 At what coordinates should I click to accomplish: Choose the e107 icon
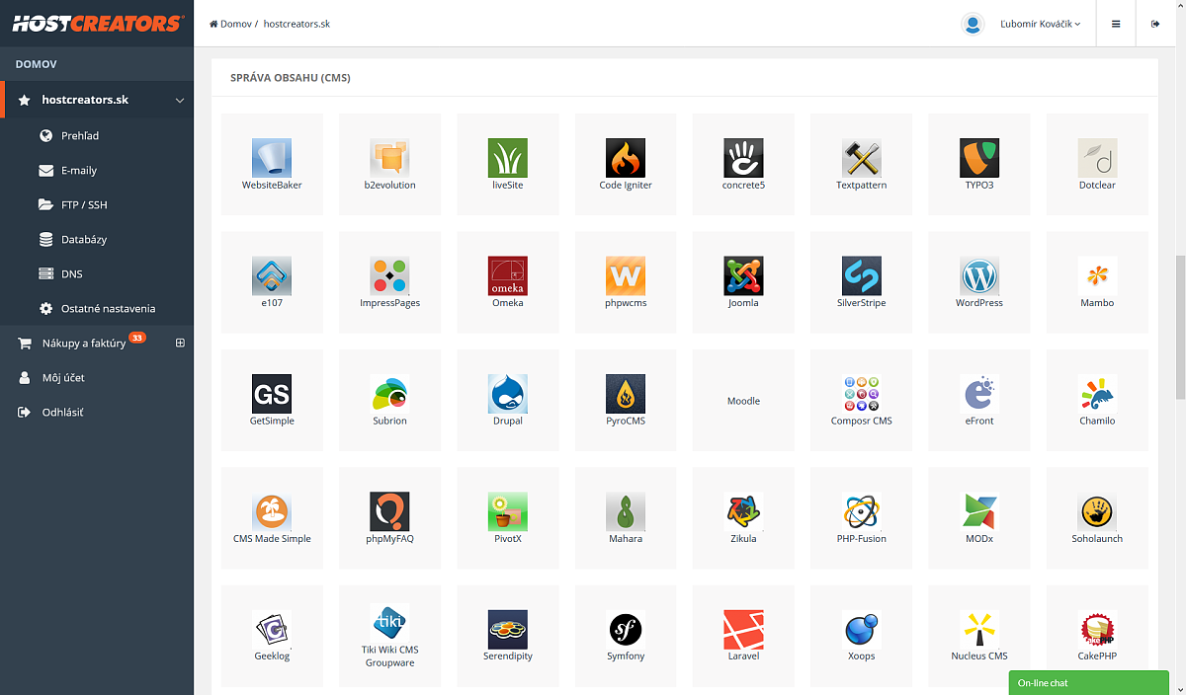click(x=272, y=275)
